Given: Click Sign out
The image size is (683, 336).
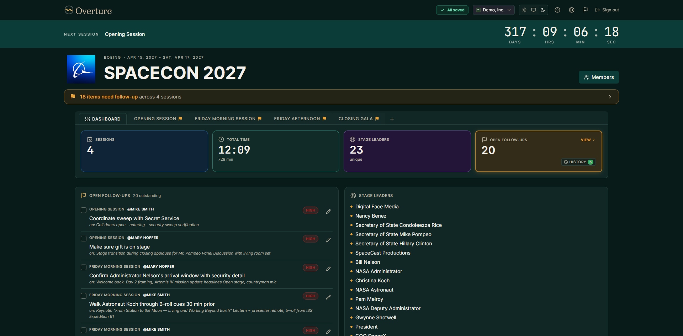Looking at the screenshot, I should [607, 10].
